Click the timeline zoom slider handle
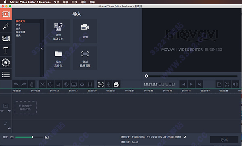This screenshot has width=242, height=146. pos(33,137)
